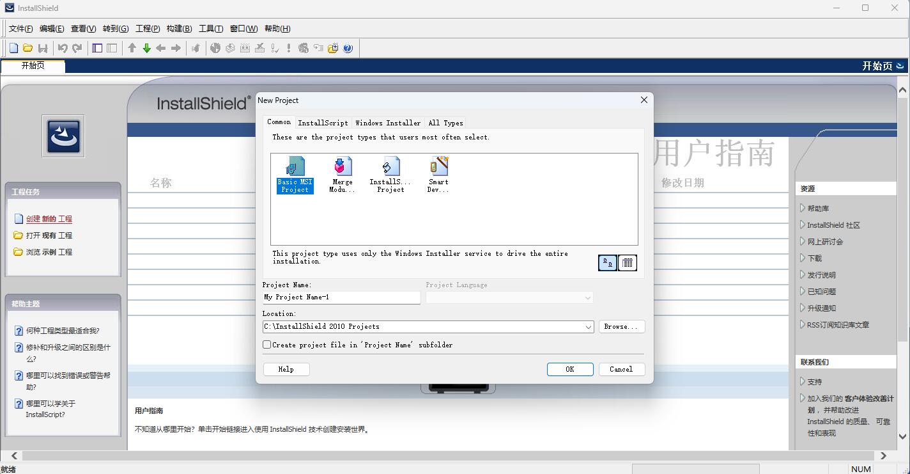The height and width of the screenshot is (474, 910).
Task: Open the 文件(F) menu
Action: click(20, 29)
